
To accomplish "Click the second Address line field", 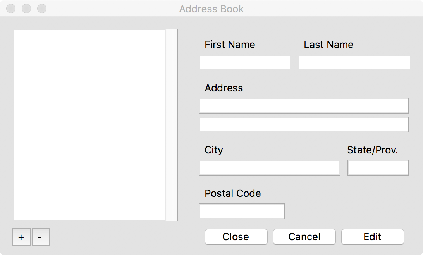I will pyautogui.click(x=303, y=124).
